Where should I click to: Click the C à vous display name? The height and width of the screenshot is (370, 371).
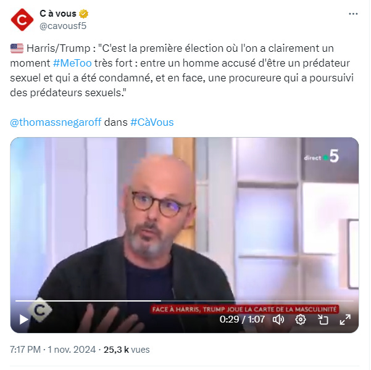[58, 14]
